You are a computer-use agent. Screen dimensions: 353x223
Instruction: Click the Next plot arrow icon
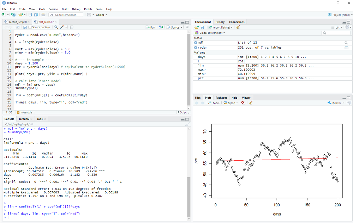coord(202,103)
